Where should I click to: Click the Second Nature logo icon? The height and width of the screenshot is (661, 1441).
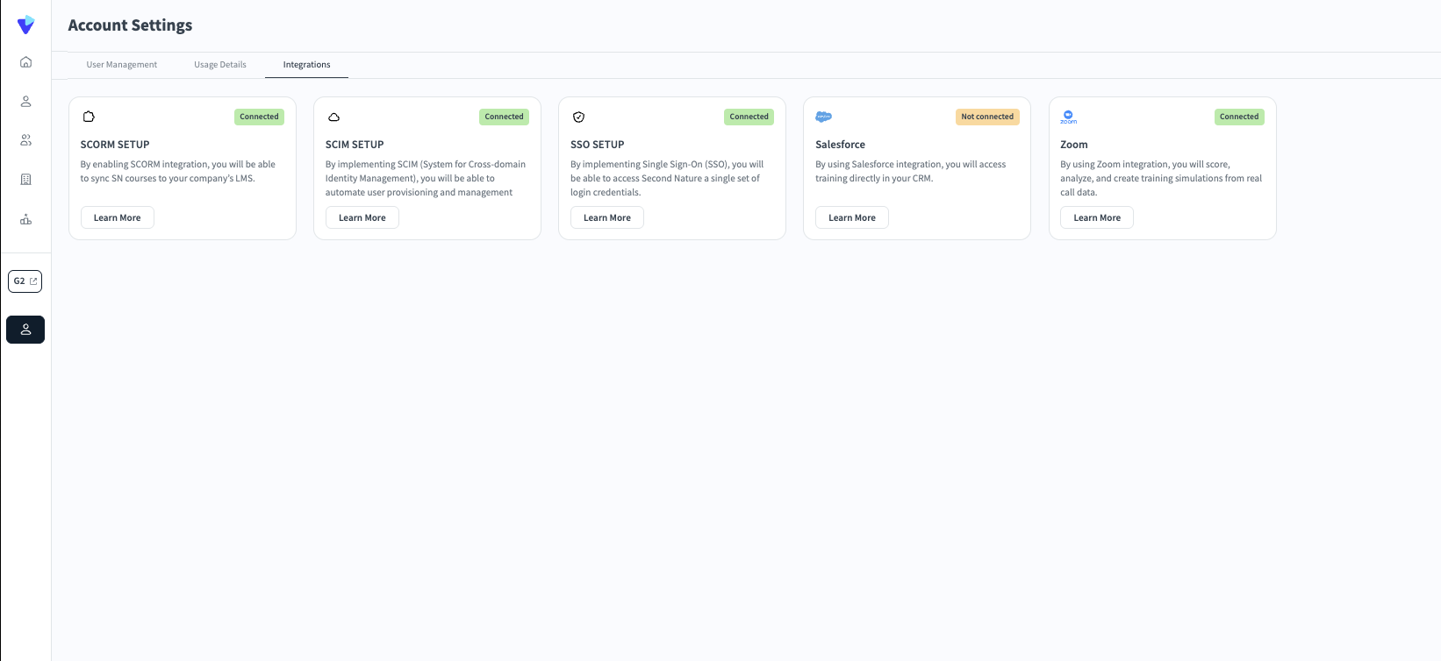tap(25, 25)
